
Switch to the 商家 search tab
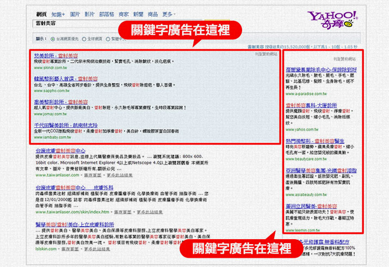click(124, 14)
